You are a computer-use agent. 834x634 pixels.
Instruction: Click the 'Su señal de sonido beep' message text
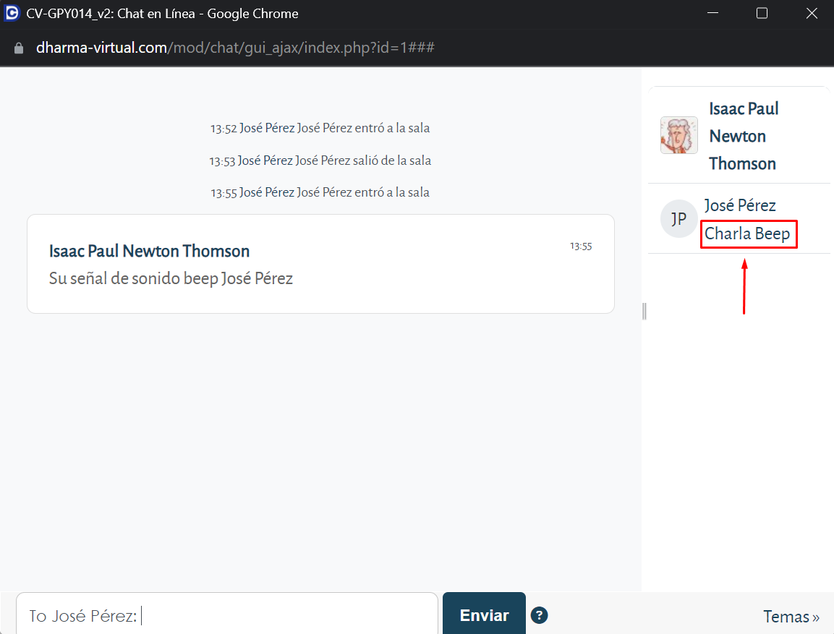click(171, 278)
